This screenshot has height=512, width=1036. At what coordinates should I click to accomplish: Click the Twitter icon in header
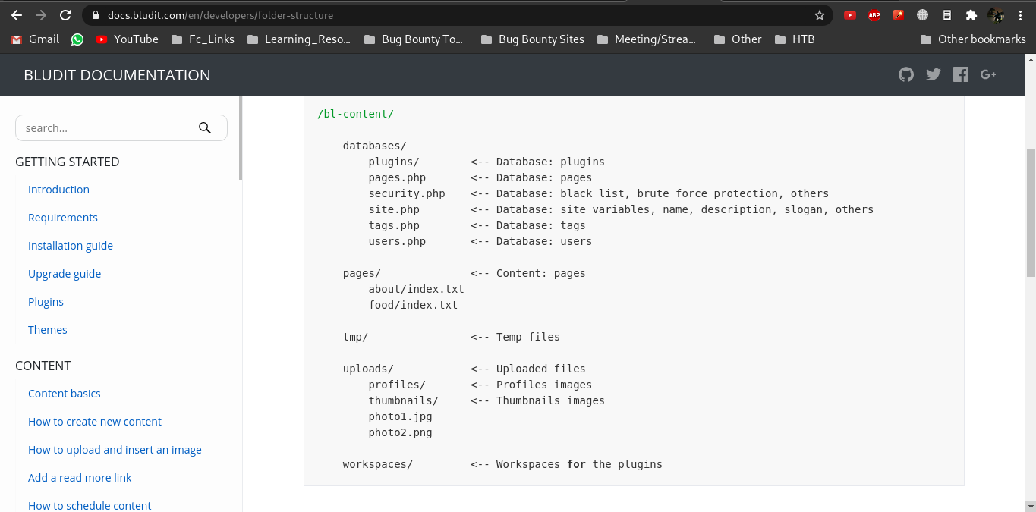[933, 74]
